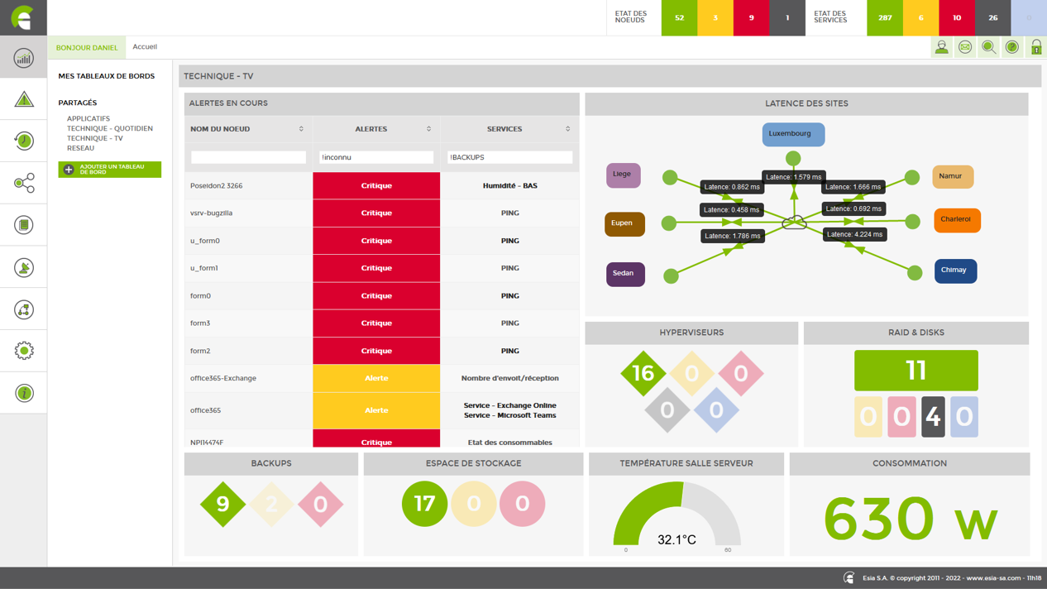Click the history clock icon in sidebar

(x=23, y=141)
